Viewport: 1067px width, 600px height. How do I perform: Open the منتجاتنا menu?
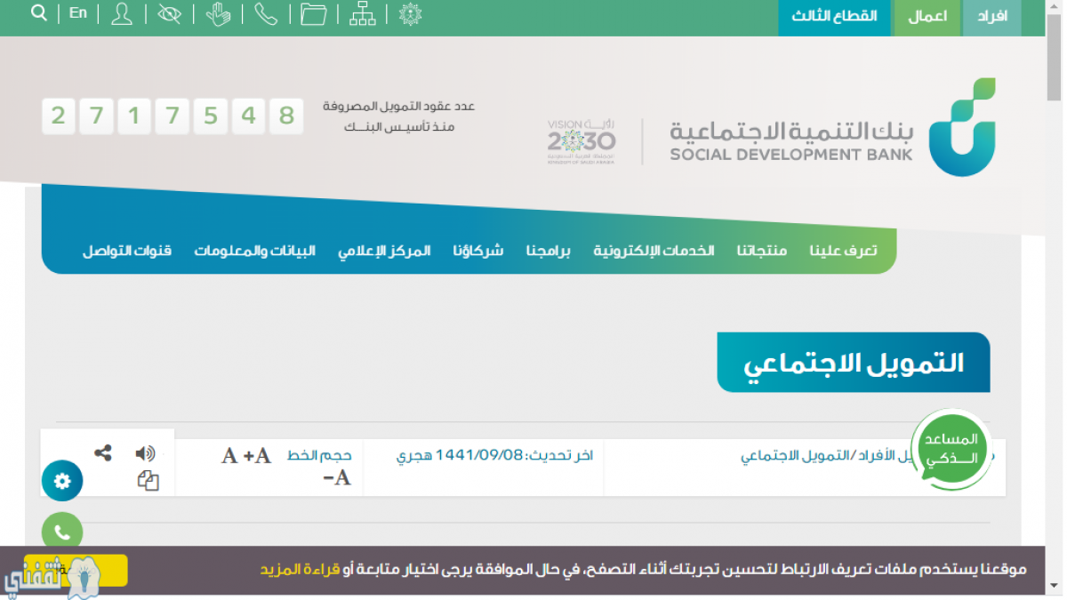(x=761, y=251)
